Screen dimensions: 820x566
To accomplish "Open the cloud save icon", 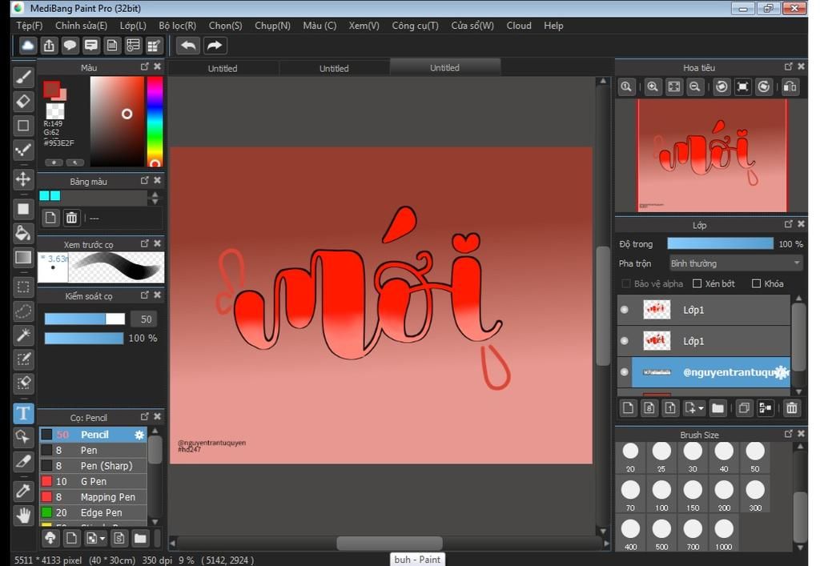I will pos(28,46).
